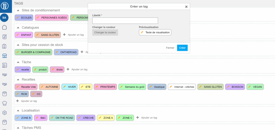The height and width of the screenshot is (130, 275).
Task: Focus the Libellé text field
Action: click(125, 21)
